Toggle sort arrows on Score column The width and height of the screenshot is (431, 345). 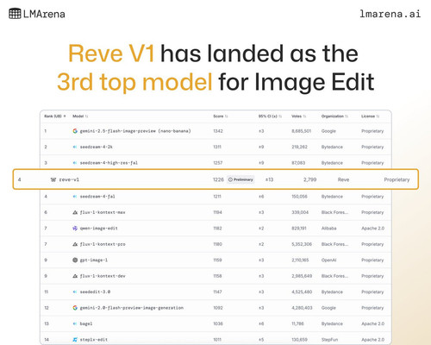(227, 116)
